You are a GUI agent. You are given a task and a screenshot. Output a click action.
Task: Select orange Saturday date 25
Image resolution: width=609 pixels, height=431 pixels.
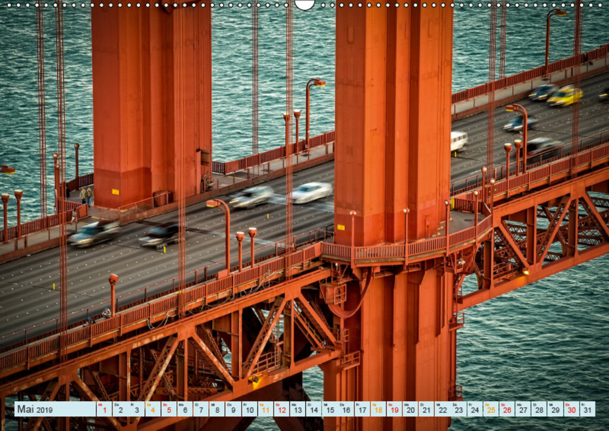(491, 409)
